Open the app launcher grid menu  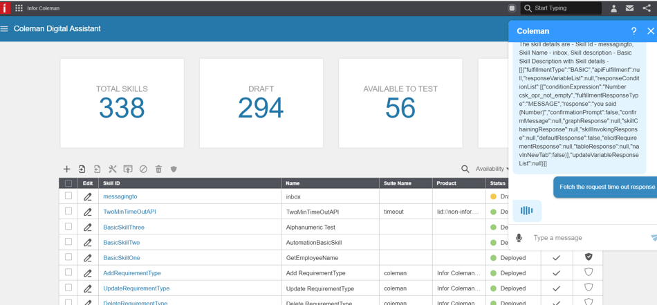tap(19, 8)
